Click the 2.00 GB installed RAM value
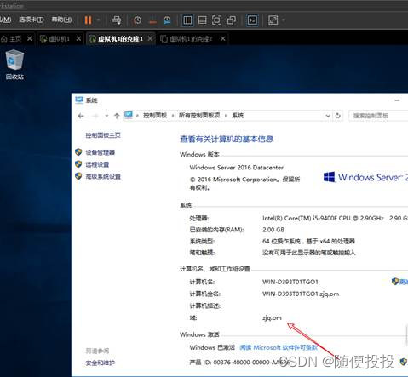This screenshot has width=408, height=377. pos(273,230)
